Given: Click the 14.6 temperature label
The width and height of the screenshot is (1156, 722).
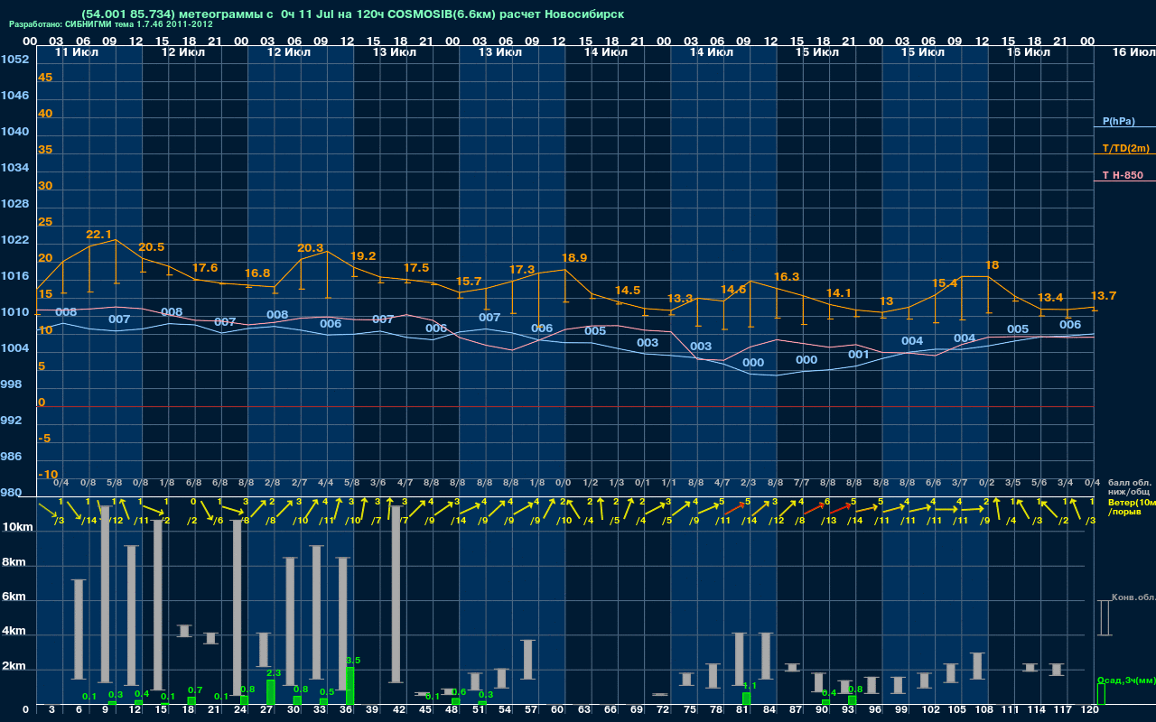Looking at the screenshot, I should [733, 290].
